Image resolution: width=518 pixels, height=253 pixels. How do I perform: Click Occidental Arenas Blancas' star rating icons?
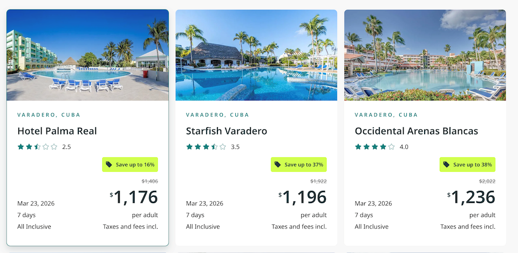click(375, 147)
